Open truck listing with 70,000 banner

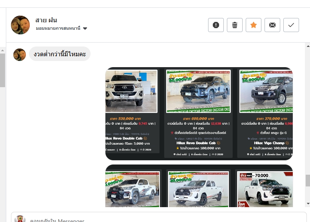pos(265,189)
